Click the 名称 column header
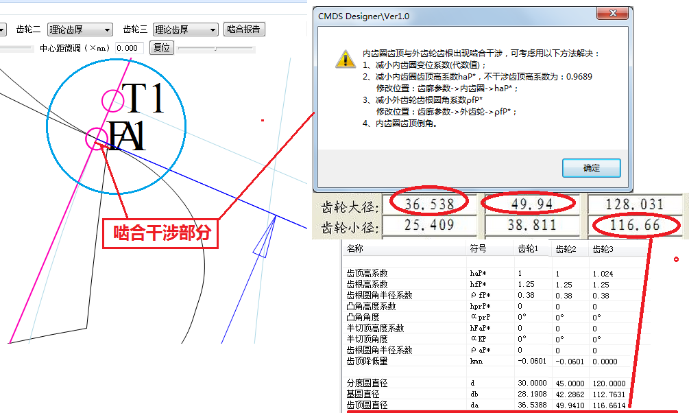Screen dimensions: 689x413 pyautogui.click(x=354, y=248)
